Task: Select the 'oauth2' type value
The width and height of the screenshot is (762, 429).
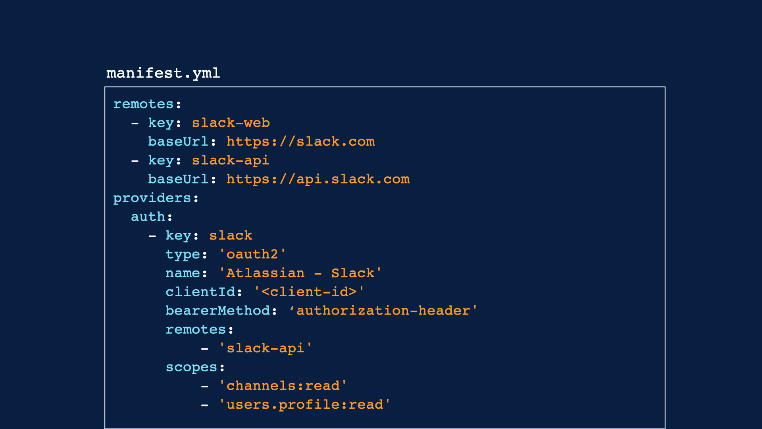Action: [x=252, y=254]
